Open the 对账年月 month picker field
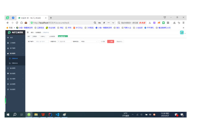206x128 pixels. 64,41
